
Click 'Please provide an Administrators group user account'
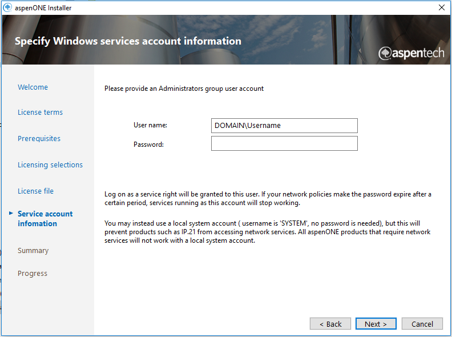[184, 89]
